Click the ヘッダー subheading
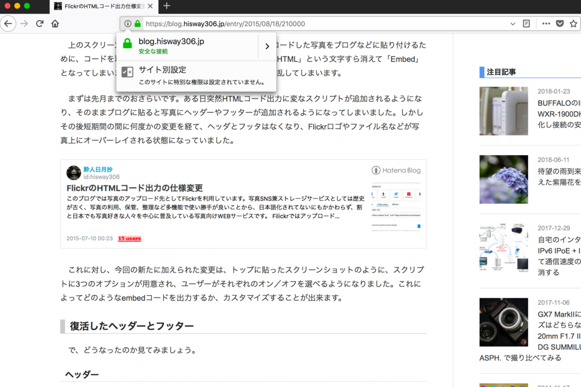This screenshot has height=387, width=581. (82, 375)
